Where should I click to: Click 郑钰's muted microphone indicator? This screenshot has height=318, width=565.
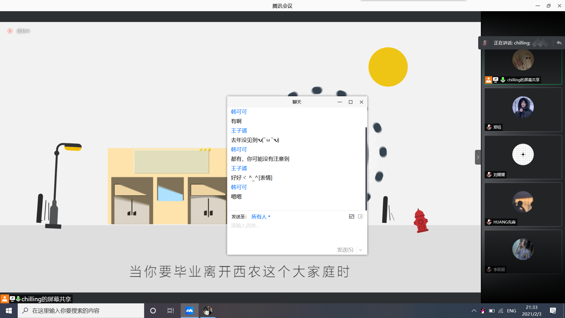point(489,127)
